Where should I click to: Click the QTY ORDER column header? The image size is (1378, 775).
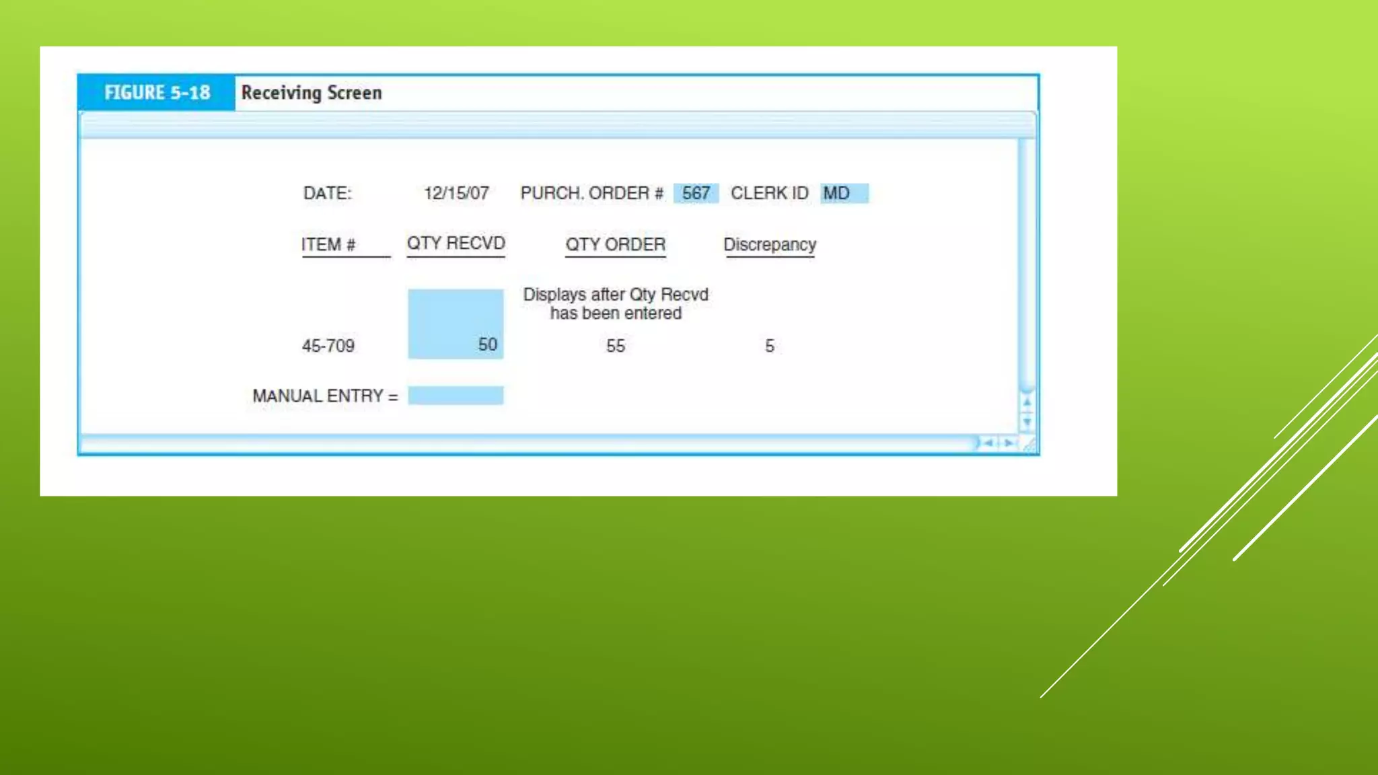[x=615, y=245]
